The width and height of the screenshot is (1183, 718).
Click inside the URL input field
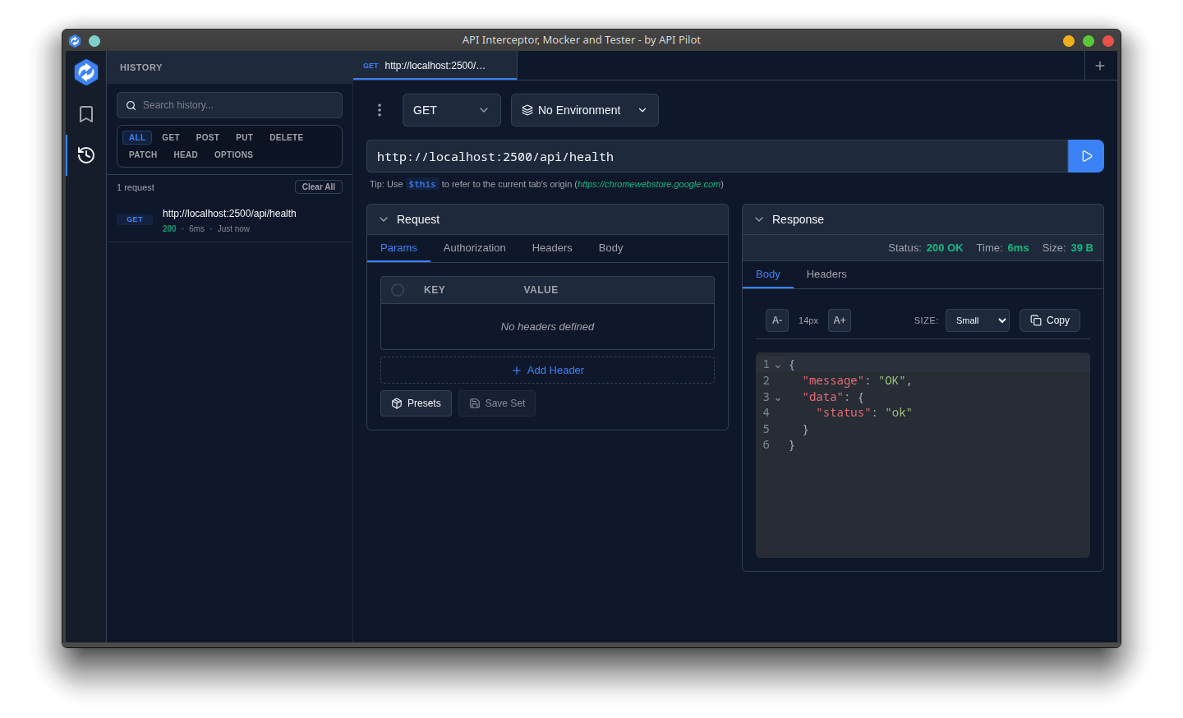pyautogui.click(x=715, y=156)
